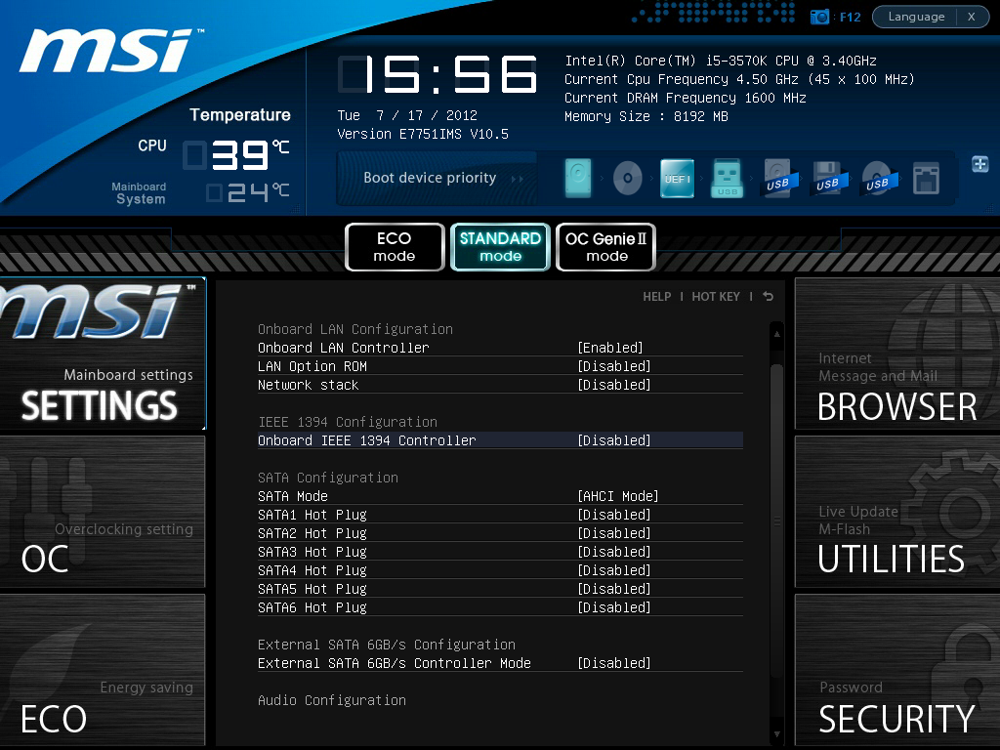Screen dimensions: 1000x750
Task: Switch to ECO mode tab
Action: tap(395, 247)
